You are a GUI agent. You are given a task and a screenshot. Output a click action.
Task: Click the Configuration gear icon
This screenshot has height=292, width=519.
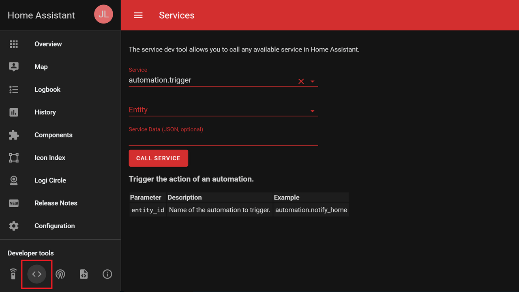pos(14,226)
